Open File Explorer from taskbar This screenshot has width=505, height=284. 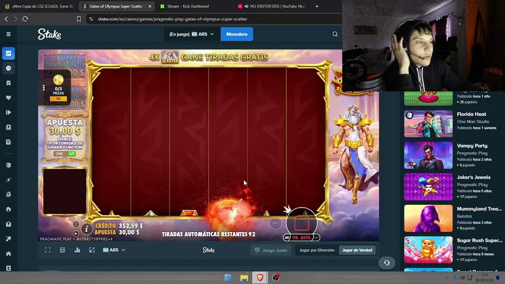click(x=244, y=277)
